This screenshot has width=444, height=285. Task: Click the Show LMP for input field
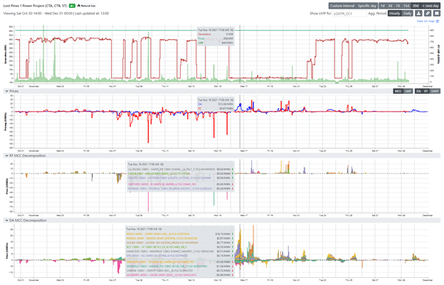349,14
